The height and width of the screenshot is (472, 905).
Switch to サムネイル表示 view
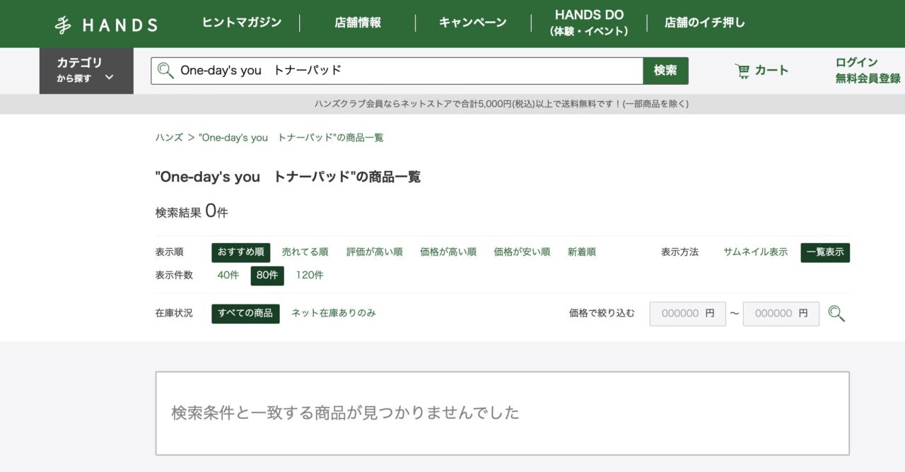coord(755,252)
